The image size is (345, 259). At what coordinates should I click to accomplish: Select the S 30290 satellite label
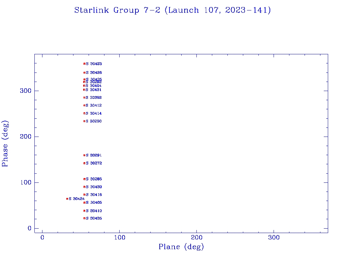point(94,121)
